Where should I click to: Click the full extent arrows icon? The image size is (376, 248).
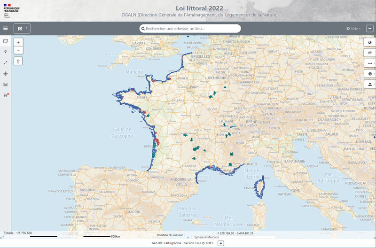[6, 62]
